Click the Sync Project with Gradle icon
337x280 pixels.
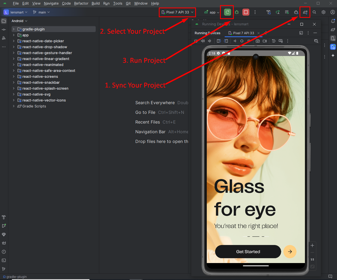(x=305, y=12)
